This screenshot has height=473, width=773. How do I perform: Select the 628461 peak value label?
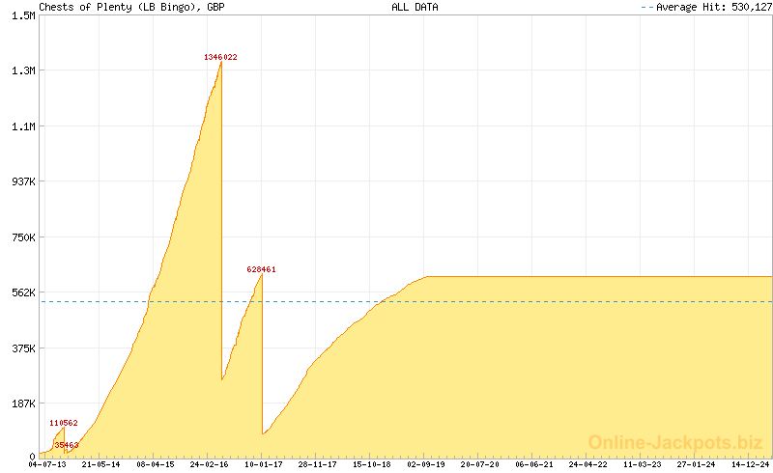point(262,269)
